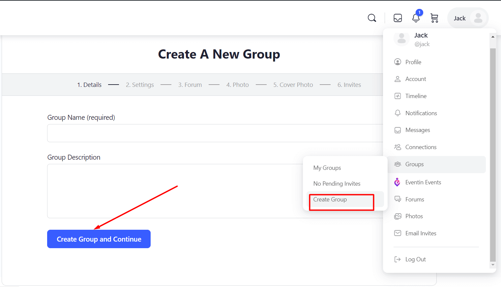Image resolution: width=501 pixels, height=287 pixels.
Task: Open the Profile menu entry
Action: point(413,62)
